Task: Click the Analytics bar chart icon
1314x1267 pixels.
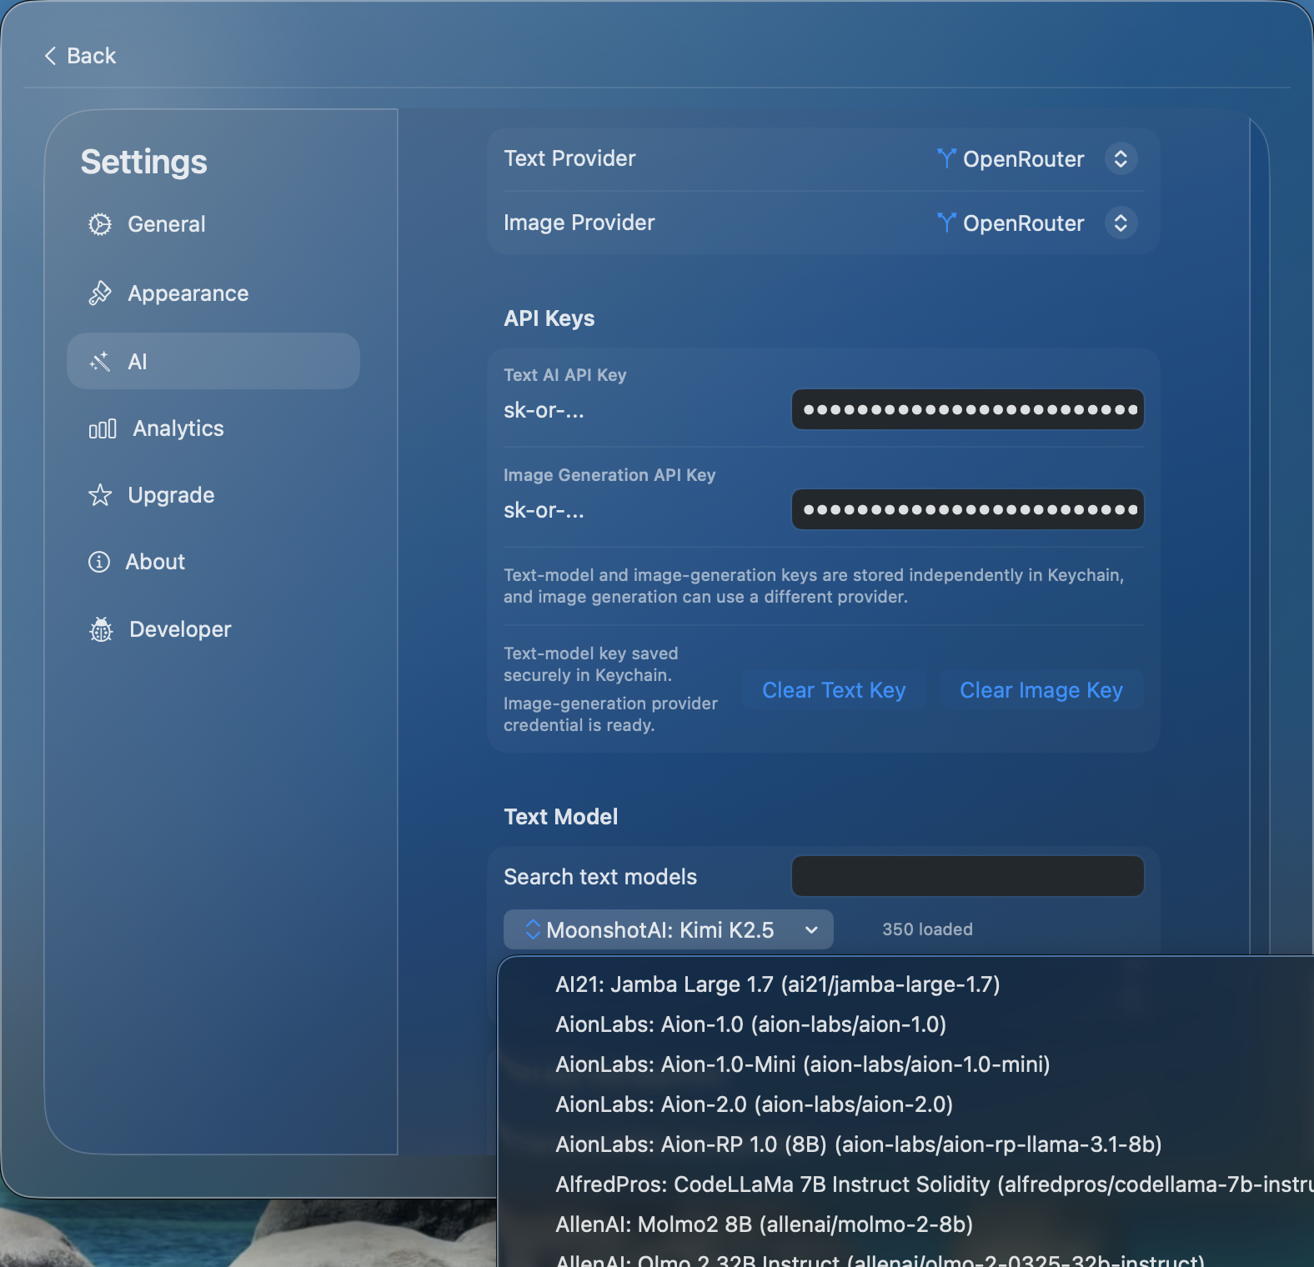Action: [x=103, y=428]
